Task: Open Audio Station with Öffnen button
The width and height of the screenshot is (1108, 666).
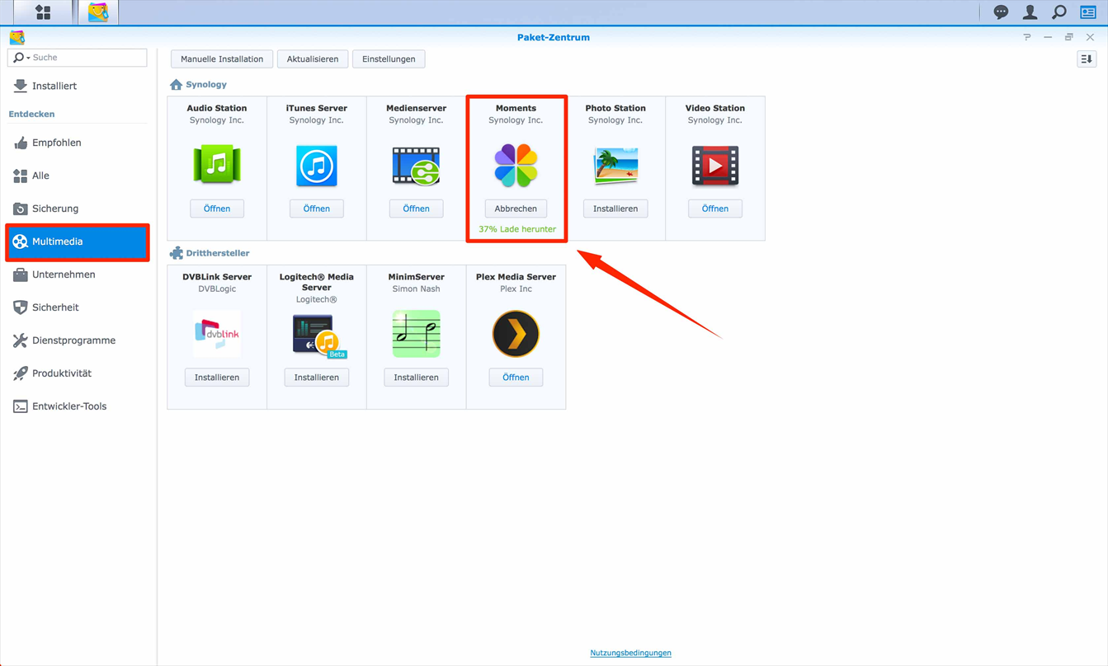Action: pos(217,209)
